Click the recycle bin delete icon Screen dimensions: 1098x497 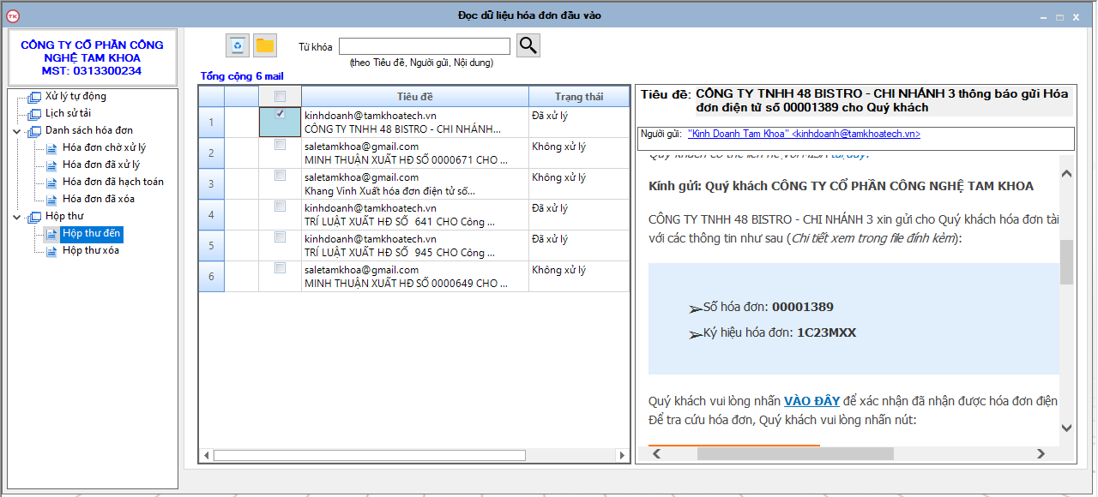coord(238,45)
